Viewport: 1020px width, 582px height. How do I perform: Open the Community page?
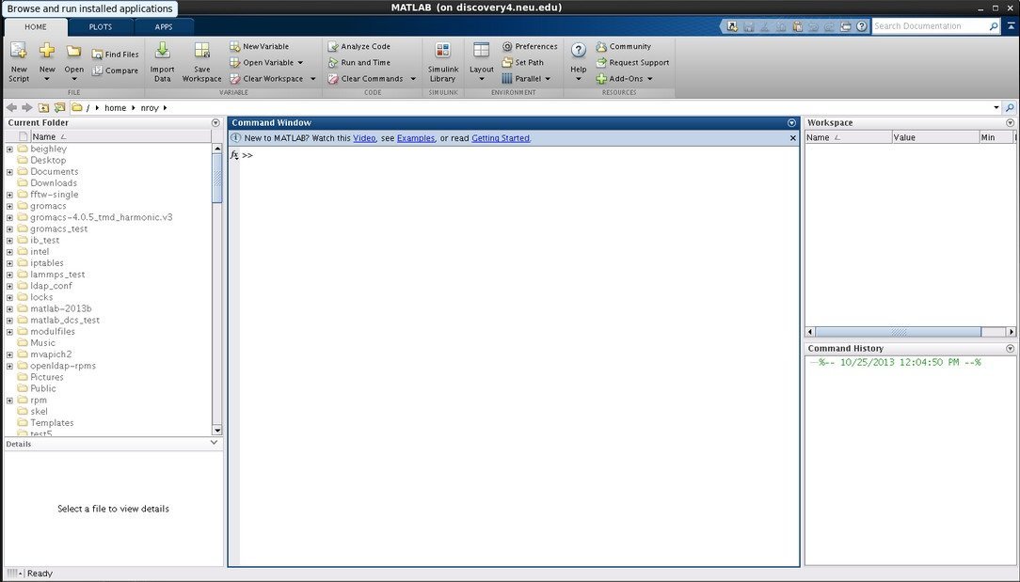pos(623,46)
